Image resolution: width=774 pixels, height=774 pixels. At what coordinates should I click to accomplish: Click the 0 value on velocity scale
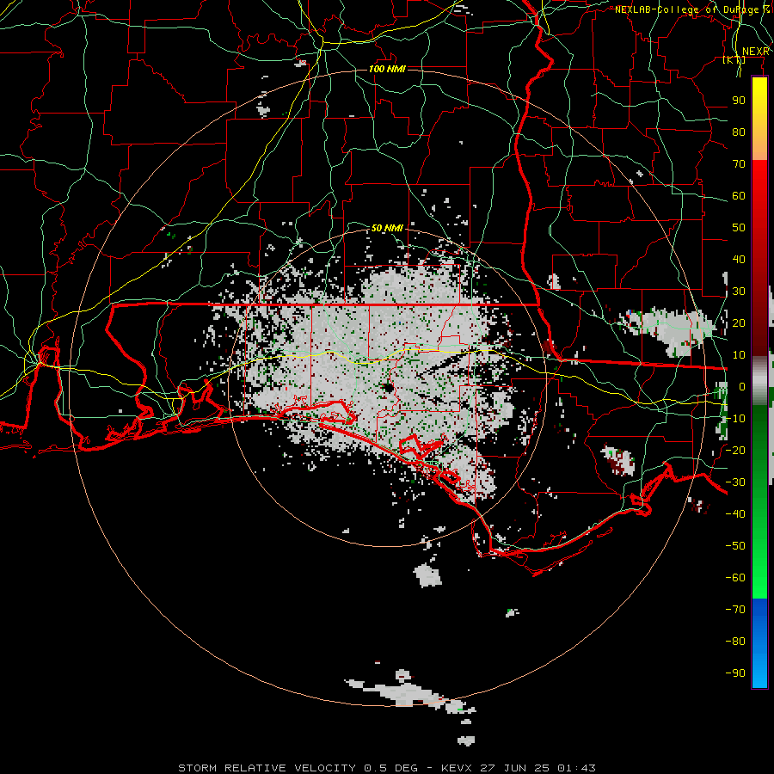742,387
